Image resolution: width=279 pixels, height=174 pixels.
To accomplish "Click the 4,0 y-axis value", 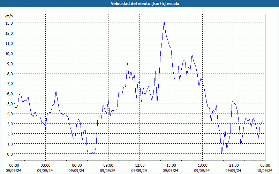I will (x=10, y=114).
